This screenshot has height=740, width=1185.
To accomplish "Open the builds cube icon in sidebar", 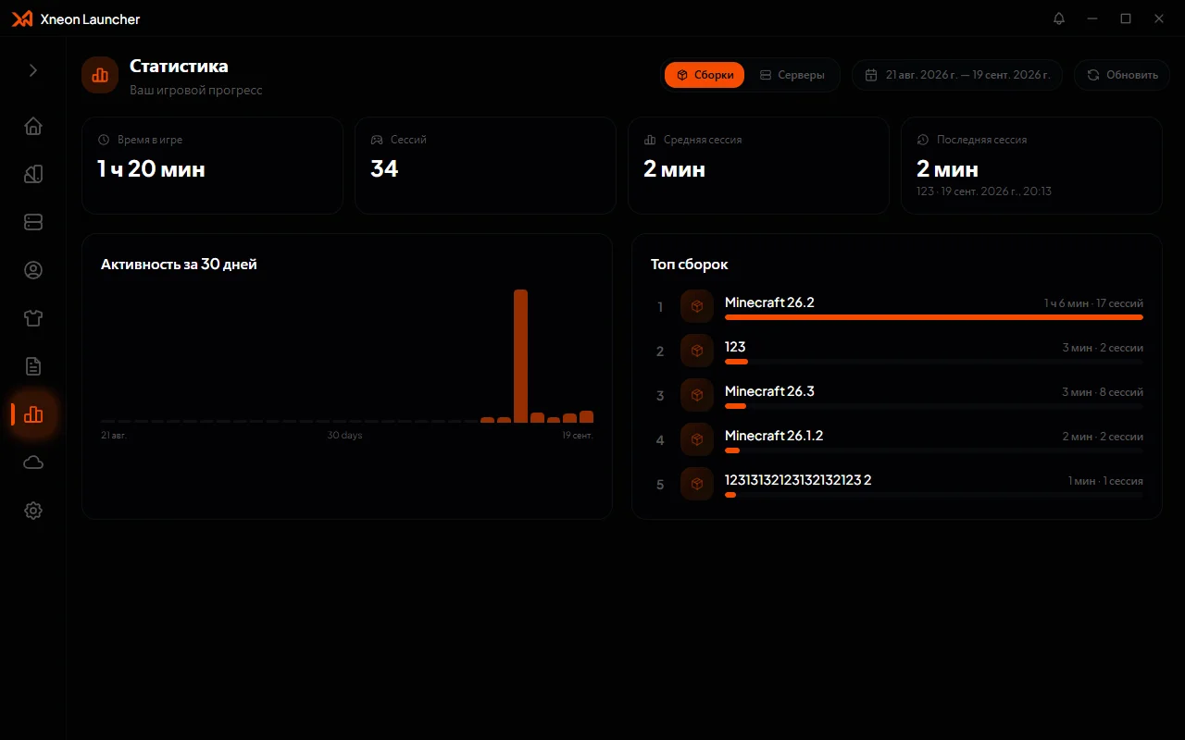I will click(33, 174).
